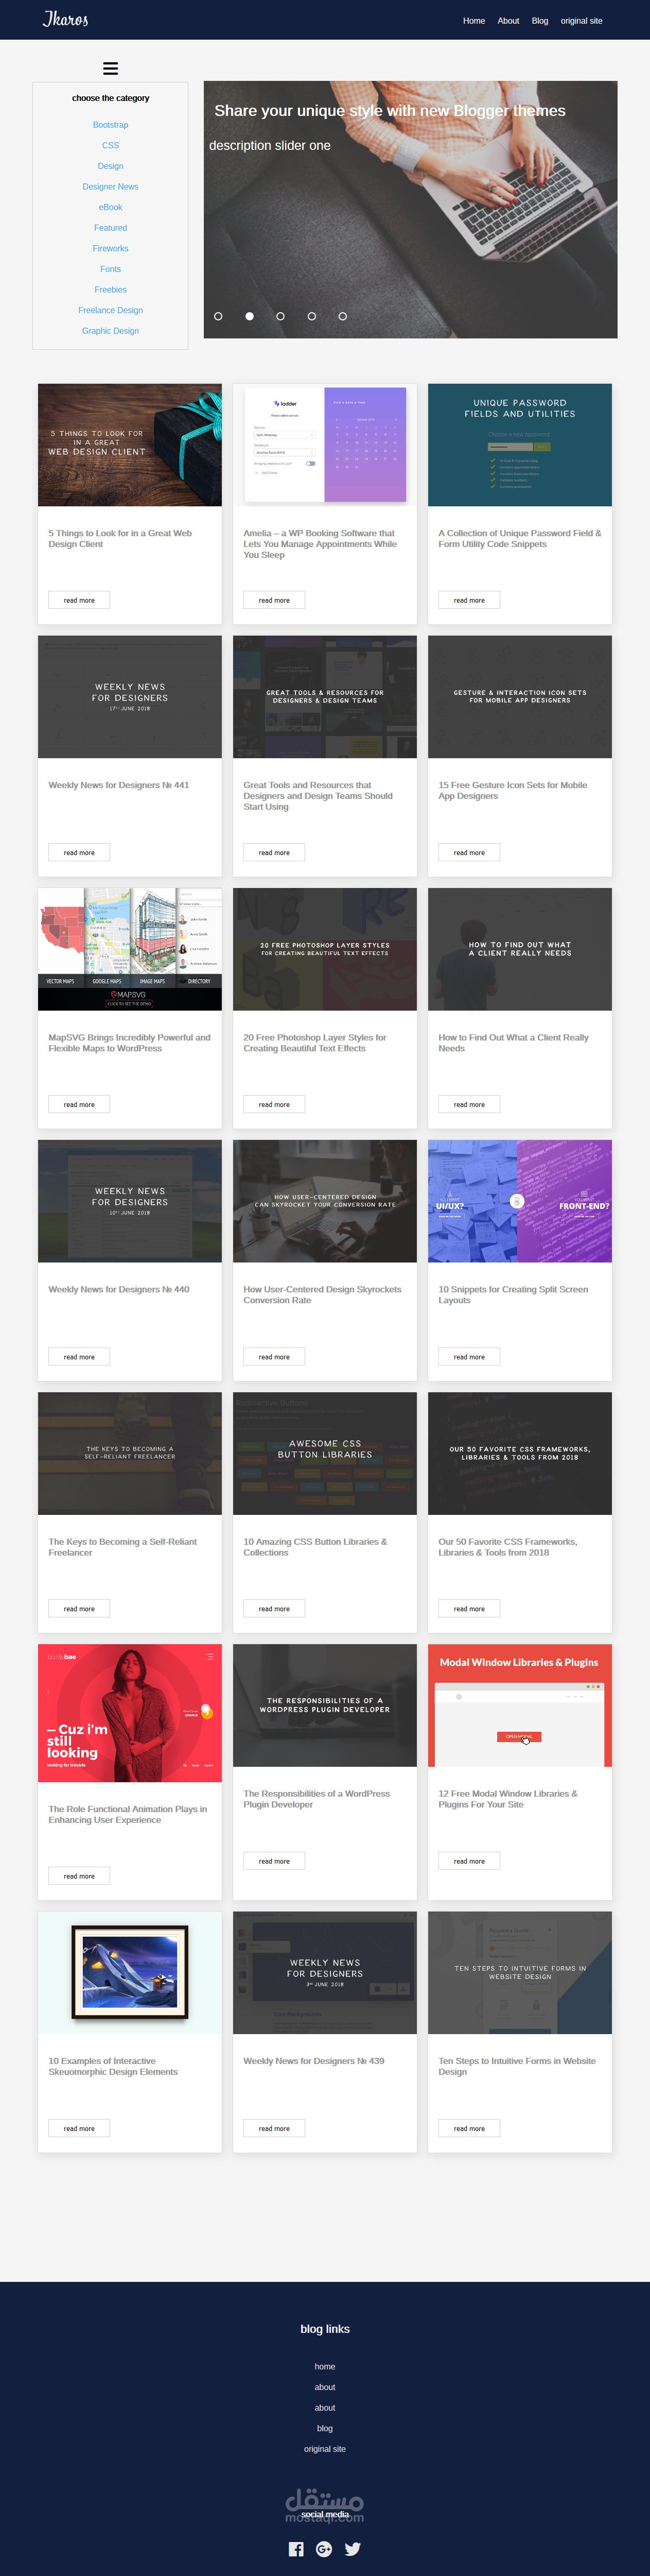Choose the Freelance Design category
This screenshot has height=2576, width=650.
[111, 310]
